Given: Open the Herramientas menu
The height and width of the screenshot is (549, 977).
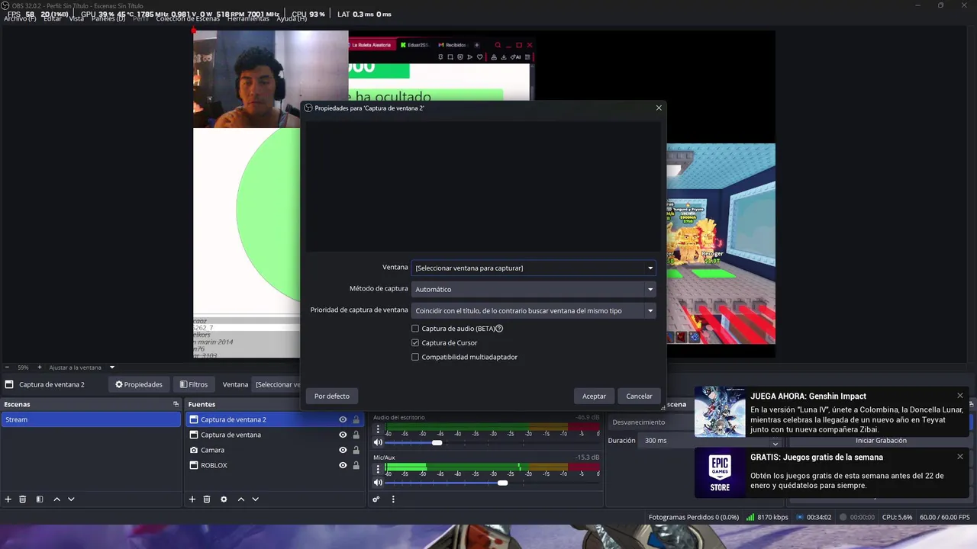Looking at the screenshot, I should [248, 18].
